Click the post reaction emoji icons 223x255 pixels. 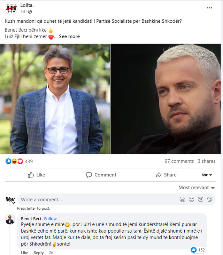(14, 161)
